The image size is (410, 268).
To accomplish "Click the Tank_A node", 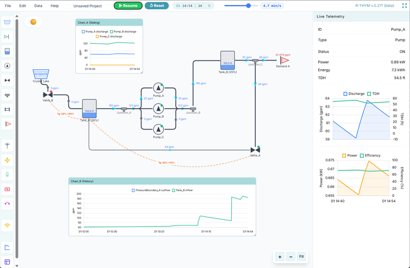I will [89, 109].
